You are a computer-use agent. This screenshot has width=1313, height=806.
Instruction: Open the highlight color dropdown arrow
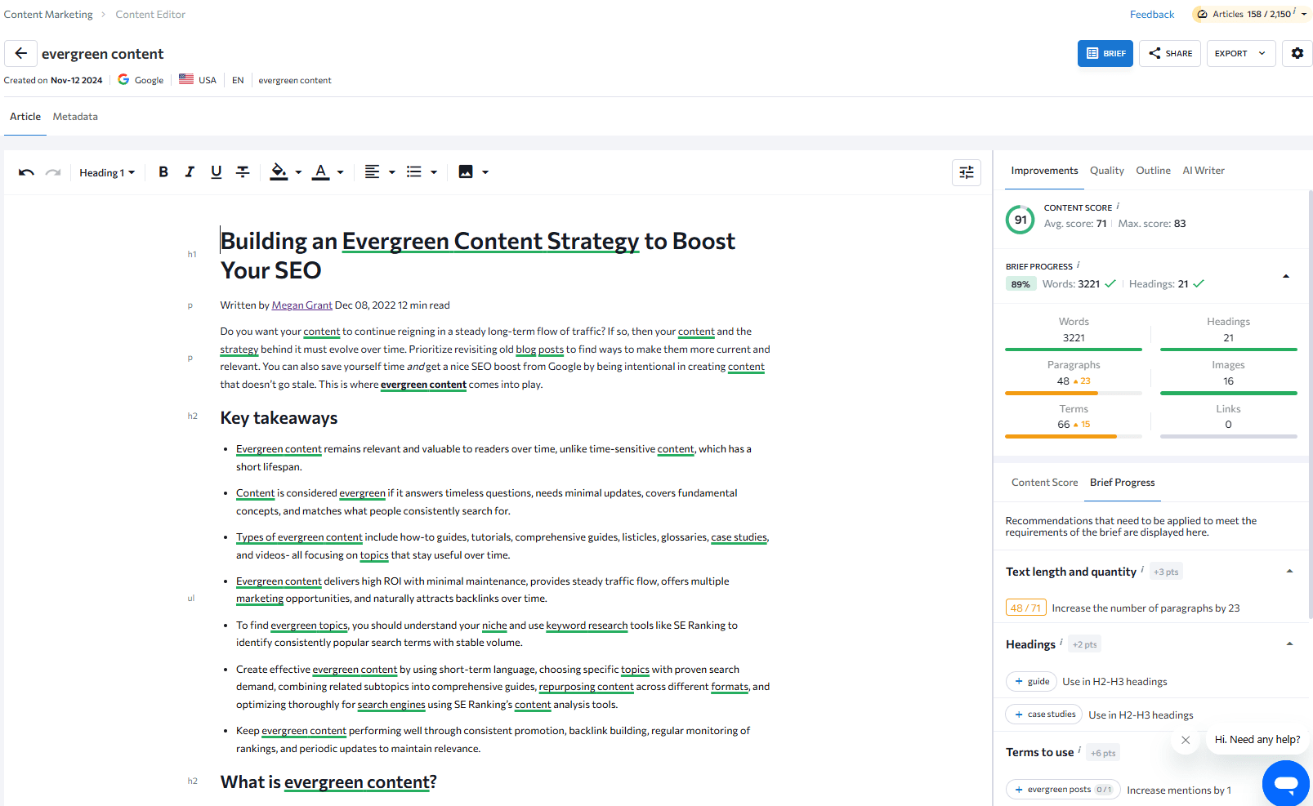click(298, 172)
